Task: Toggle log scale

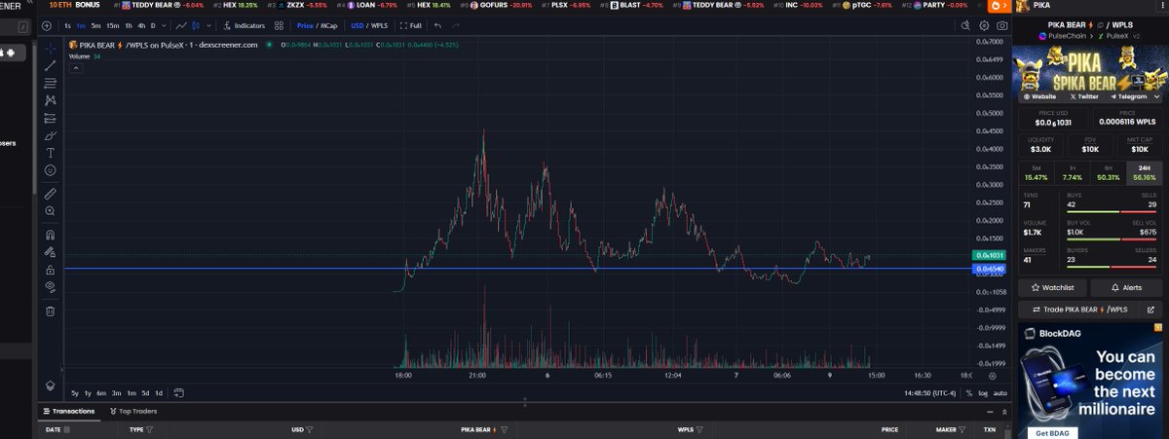Action: pyautogui.click(x=982, y=393)
